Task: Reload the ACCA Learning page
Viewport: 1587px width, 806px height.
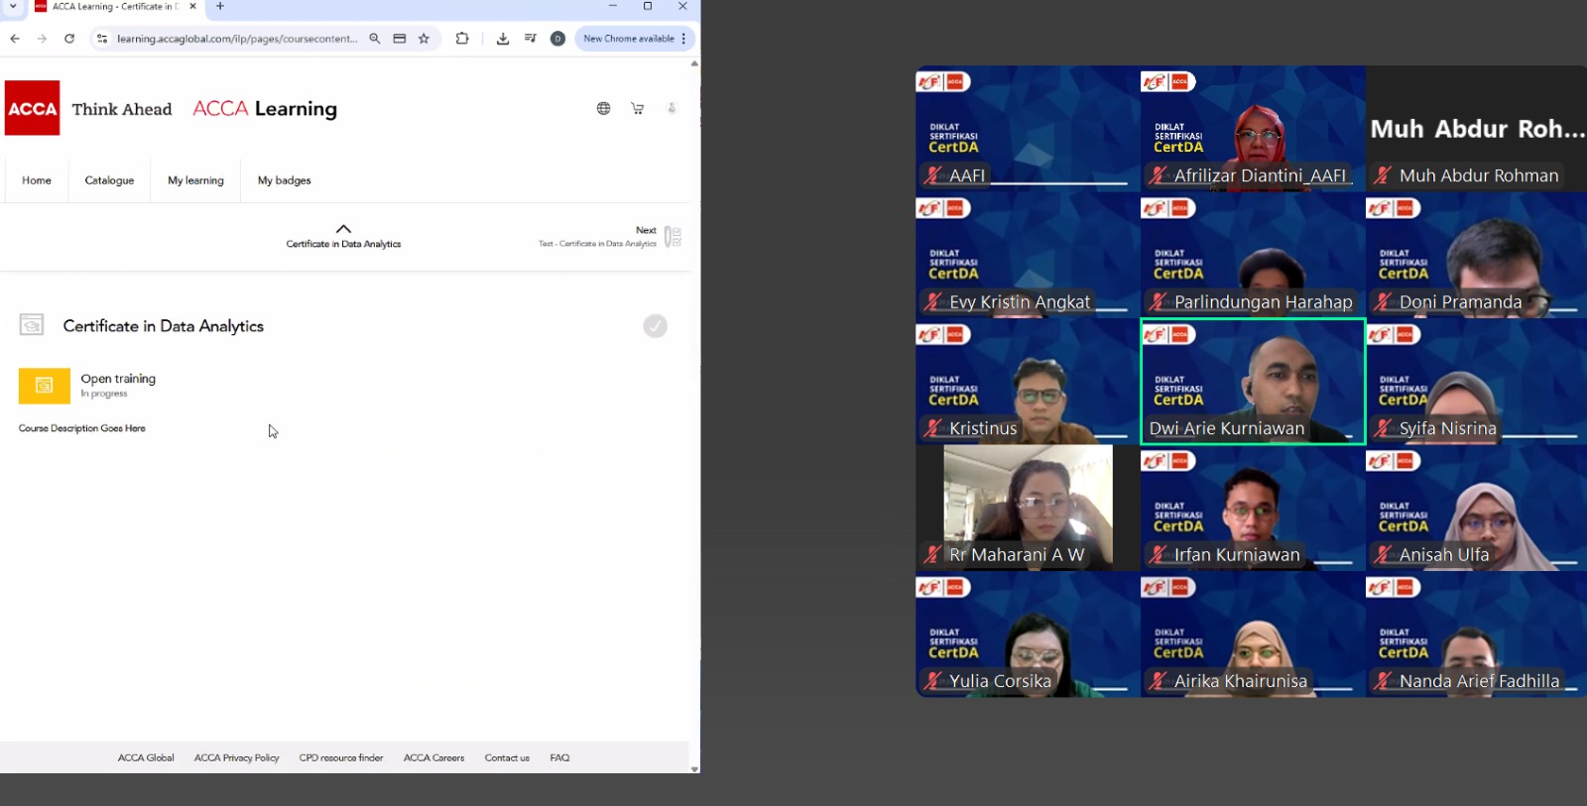Action: coord(69,39)
